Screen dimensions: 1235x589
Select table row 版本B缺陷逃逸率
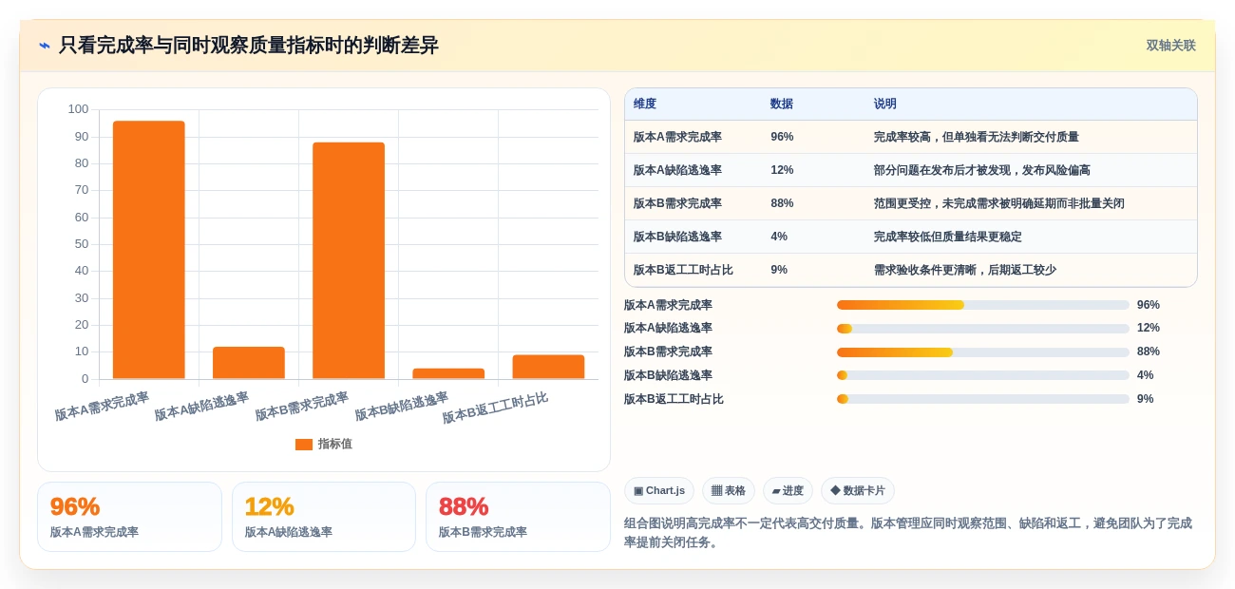pos(911,237)
